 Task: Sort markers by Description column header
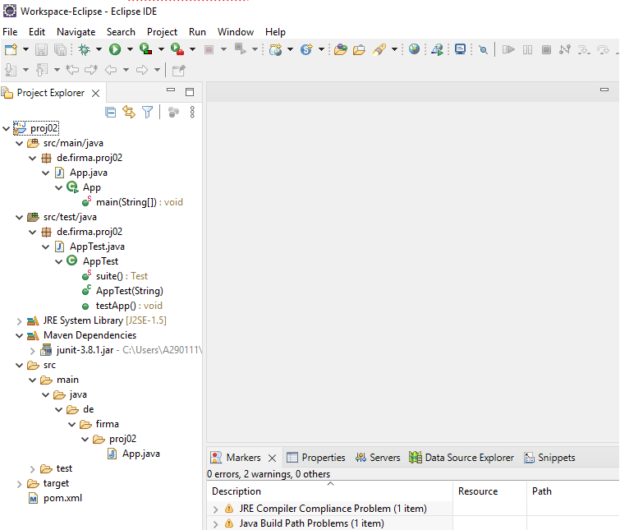point(330,491)
